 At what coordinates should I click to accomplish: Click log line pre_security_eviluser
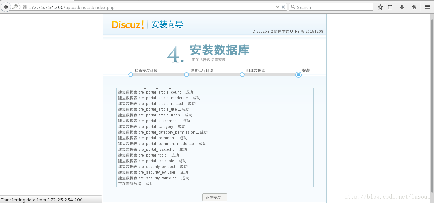(x=153, y=172)
